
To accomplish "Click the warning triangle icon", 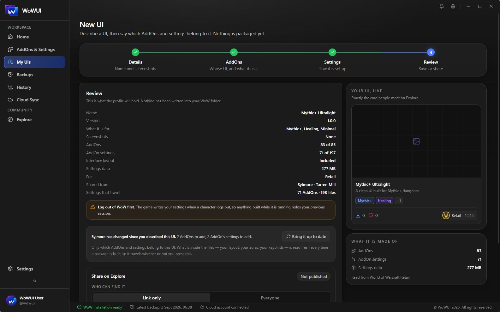I will pyautogui.click(x=93, y=207).
